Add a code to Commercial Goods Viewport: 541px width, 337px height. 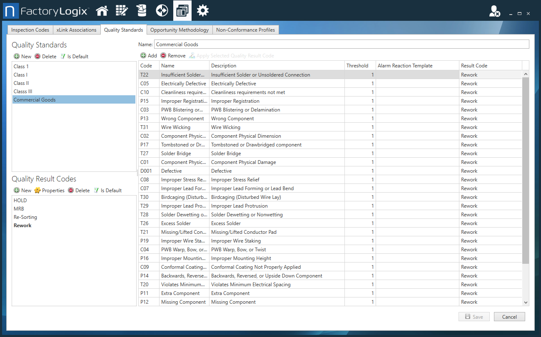coord(149,56)
